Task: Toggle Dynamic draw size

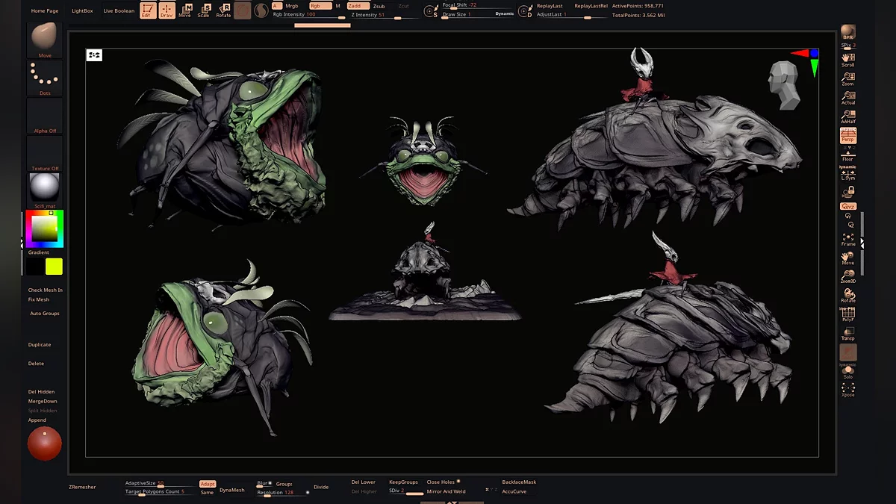Action: tap(505, 14)
